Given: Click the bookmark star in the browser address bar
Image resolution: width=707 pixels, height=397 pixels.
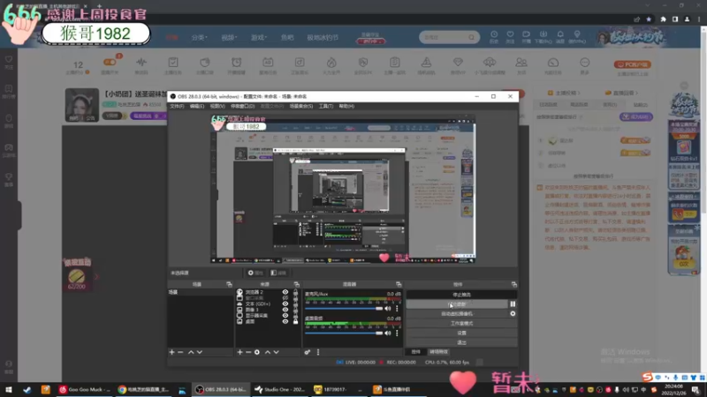Looking at the screenshot, I should 649,19.
